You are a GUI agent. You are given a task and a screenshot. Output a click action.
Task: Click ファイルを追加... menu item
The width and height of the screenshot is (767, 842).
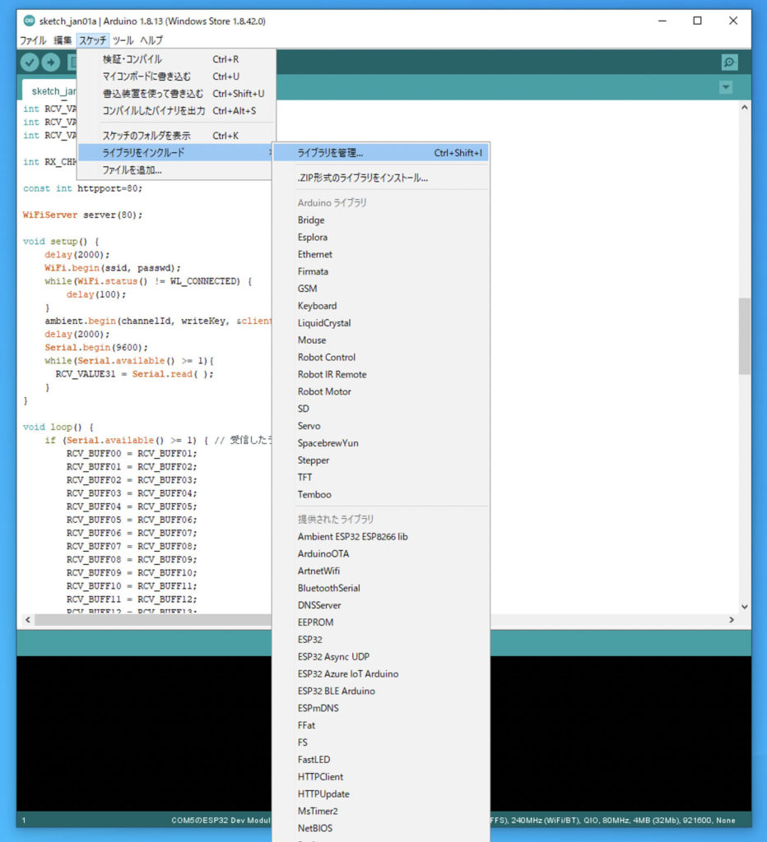pyautogui.click(x=132, y=170)
